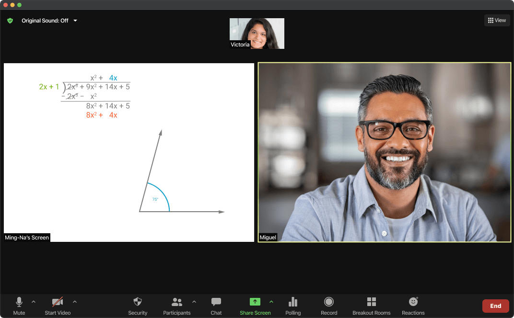The width and height of the screenshot is (514, 318).
Task: Start recording with Record button
Action: click(x=329, y=306)
